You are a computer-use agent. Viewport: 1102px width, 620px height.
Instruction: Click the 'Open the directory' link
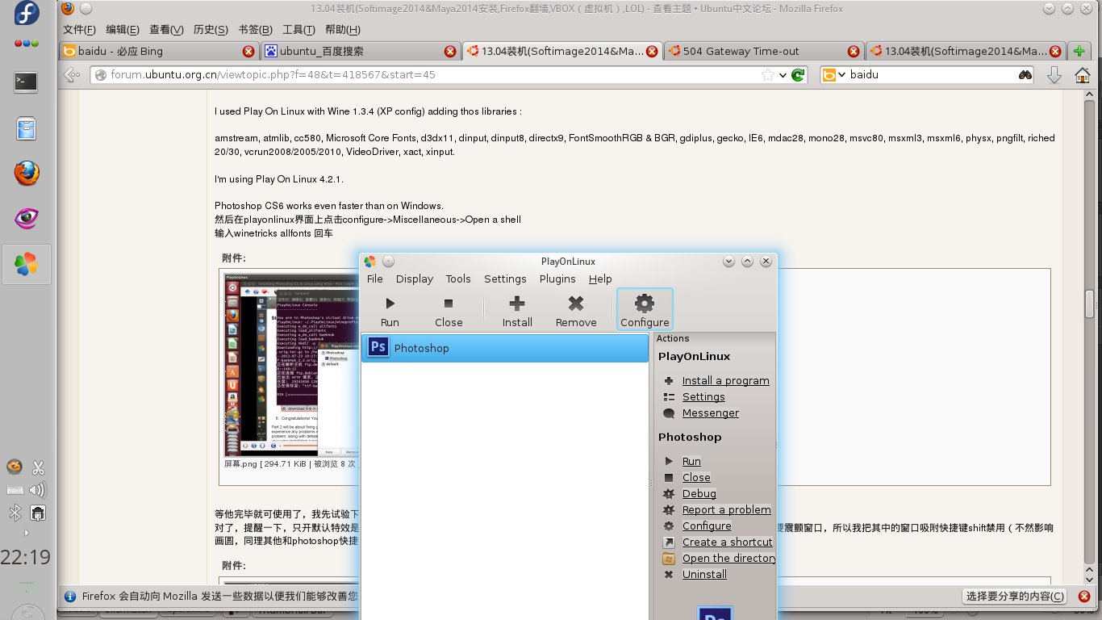point(729,558)
